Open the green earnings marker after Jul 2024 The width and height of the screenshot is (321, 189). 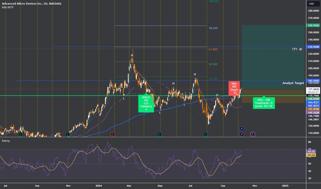click(205, 134)
